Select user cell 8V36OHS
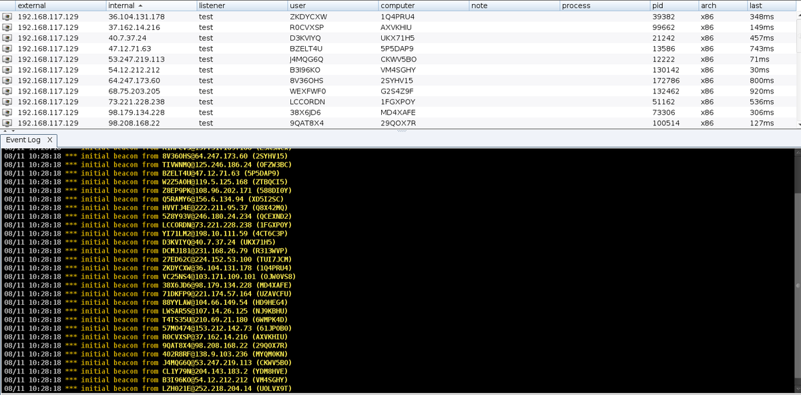 pos(307,81)
